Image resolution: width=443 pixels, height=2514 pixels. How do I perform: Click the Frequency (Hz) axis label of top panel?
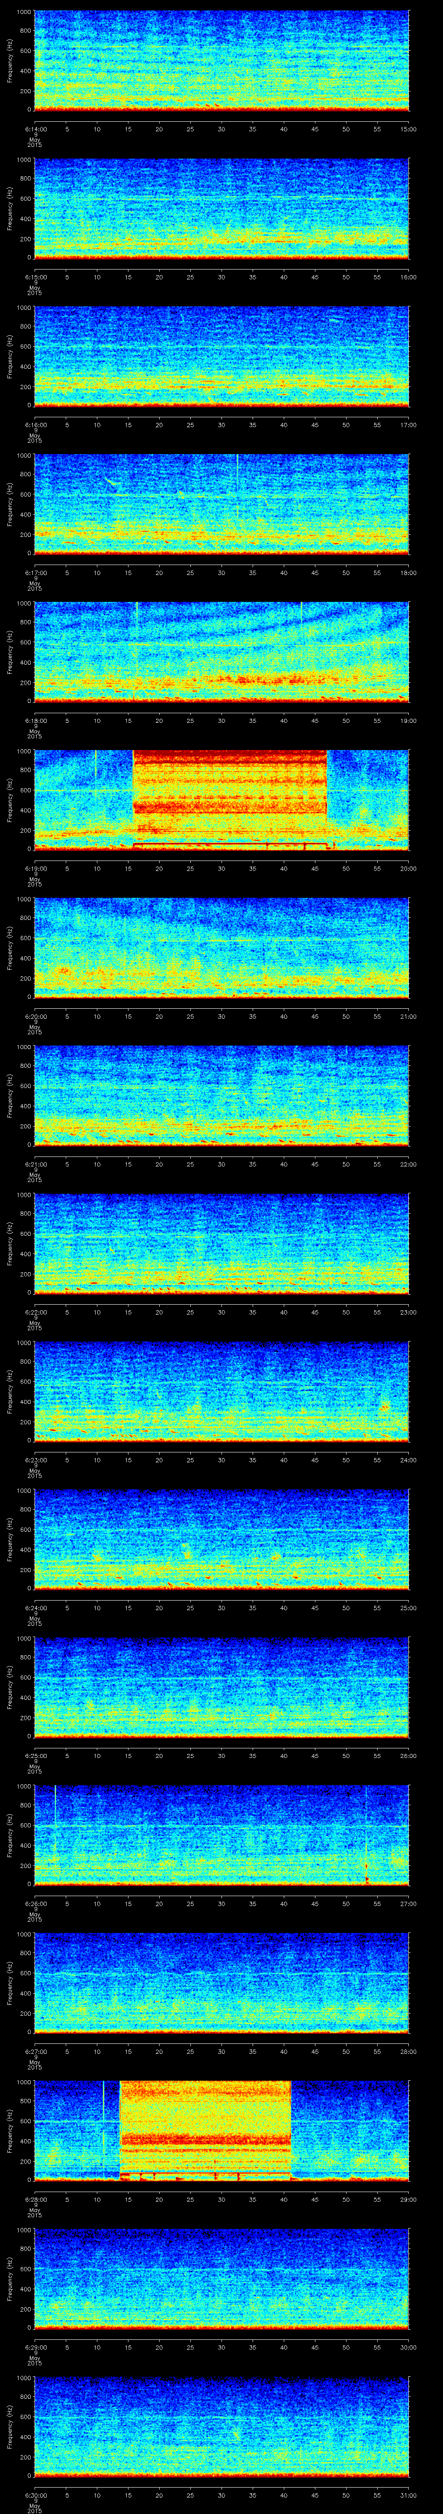(x=10, y=61)
